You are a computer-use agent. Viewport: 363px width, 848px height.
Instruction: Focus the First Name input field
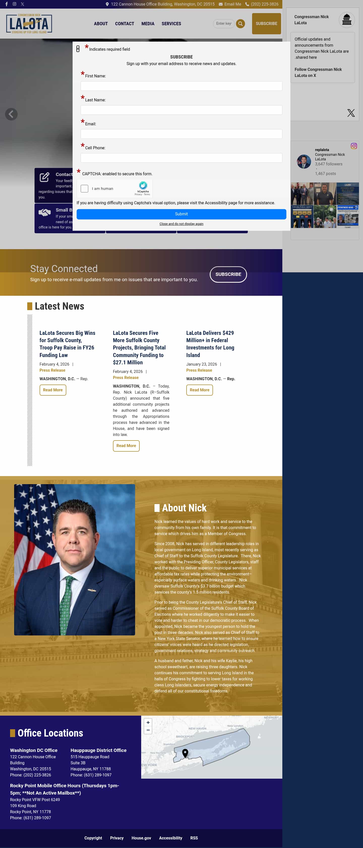[181, 86]
